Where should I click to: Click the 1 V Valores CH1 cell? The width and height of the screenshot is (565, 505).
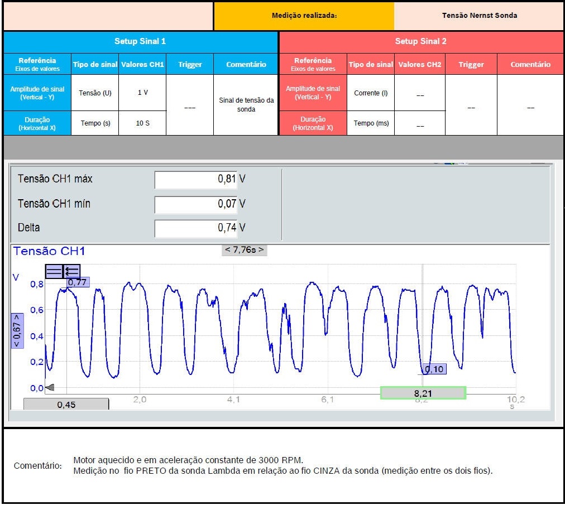click(142, 93)
